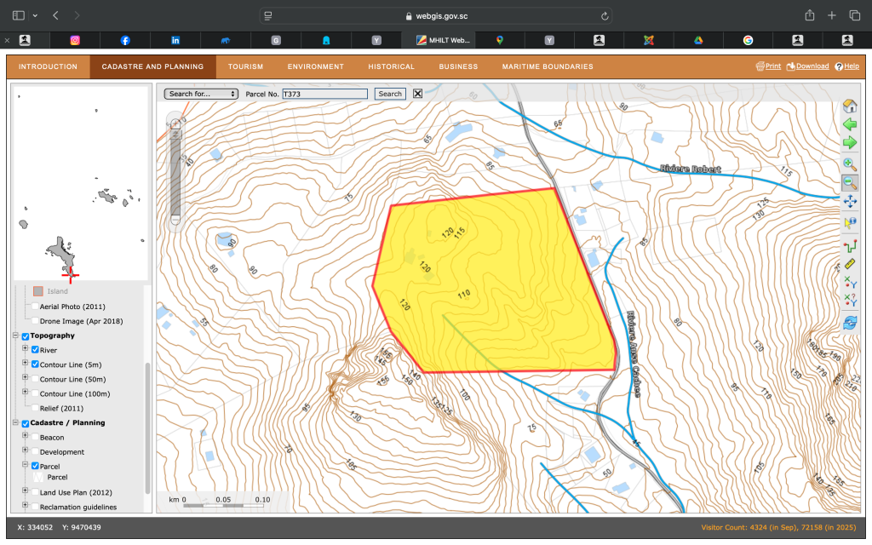
Task: Click the blue refresh map icon
Action: tap(849, 323)
